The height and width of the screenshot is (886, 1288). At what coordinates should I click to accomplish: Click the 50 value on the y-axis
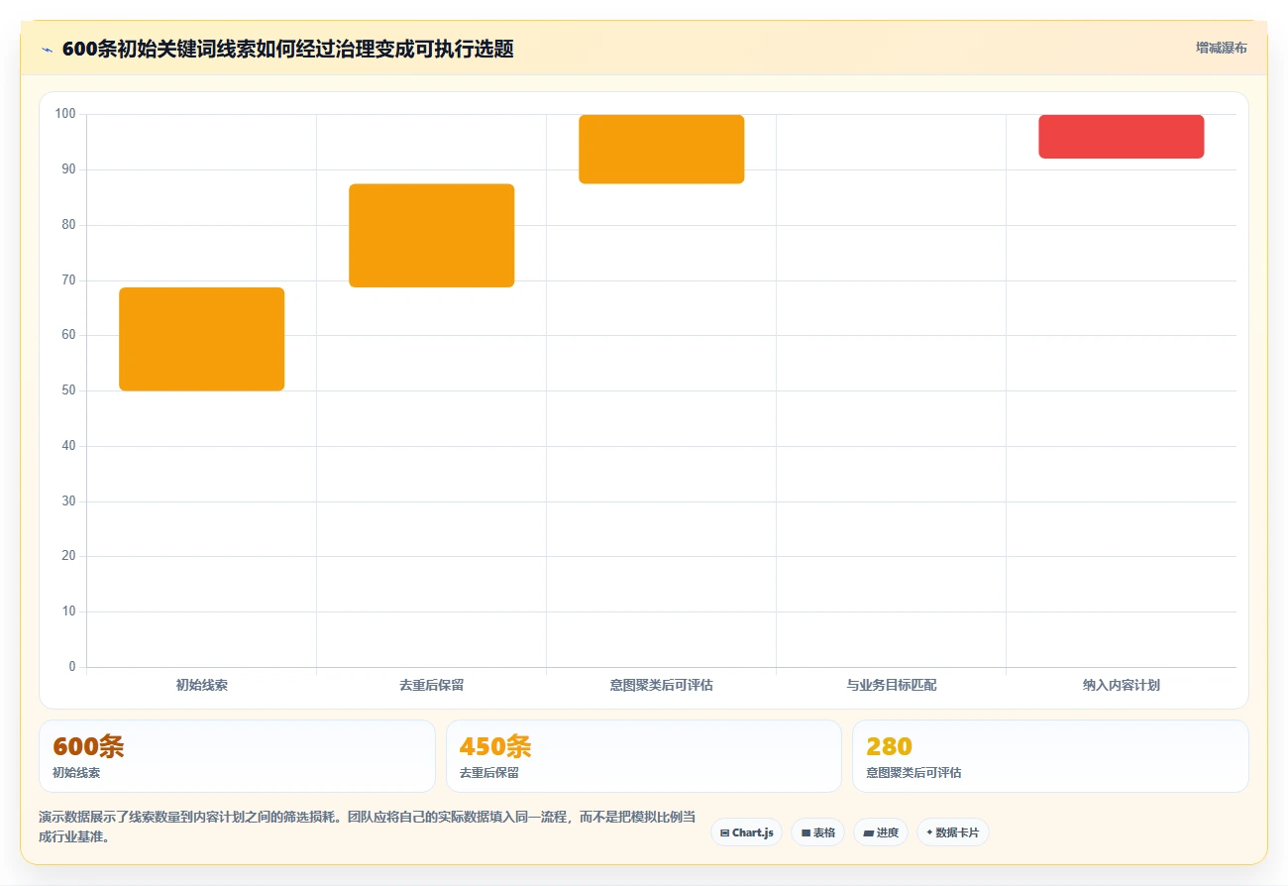69,390
